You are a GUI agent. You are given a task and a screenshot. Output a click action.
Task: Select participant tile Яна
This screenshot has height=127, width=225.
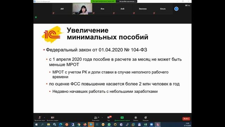[x=102, y=9]
